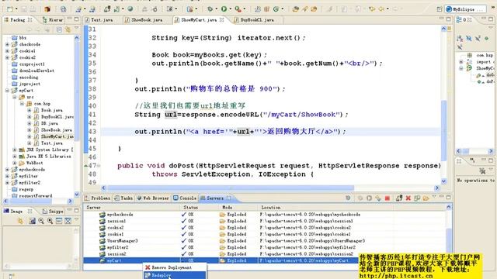Screen dimensions: 497x279
Task: Expand the JRE System Library node
Action: (x=15, y=150)
